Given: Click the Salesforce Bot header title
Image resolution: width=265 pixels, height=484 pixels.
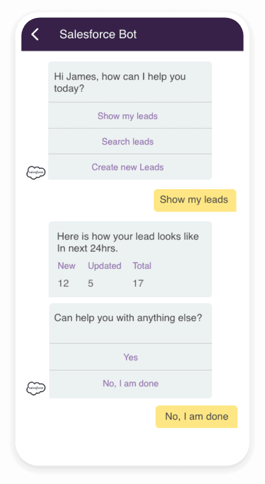Looking at the screenshot, I should (x=98, y=34).
